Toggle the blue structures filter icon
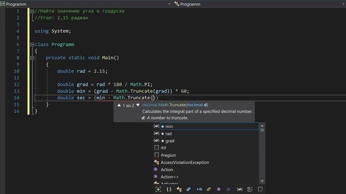 189,189
